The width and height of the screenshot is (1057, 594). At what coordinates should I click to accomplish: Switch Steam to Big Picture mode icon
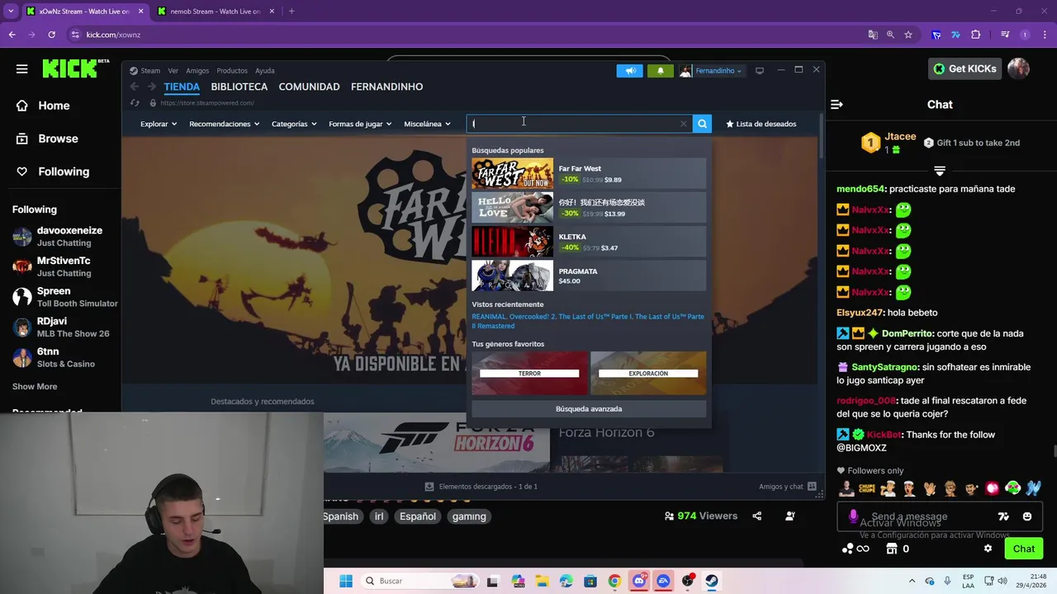coord(760,70)
